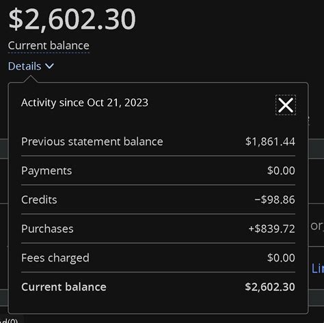Click the bold $2,602.30 total amount
This screenshot has height=323, width=324.
pos(270,287)
